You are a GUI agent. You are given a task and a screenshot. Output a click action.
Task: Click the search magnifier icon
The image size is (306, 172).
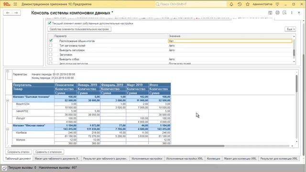coord(157,4)
